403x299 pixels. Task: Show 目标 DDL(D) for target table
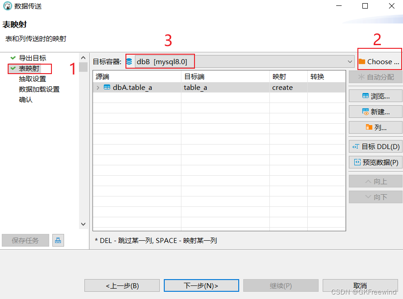click(x=375, y=146)
